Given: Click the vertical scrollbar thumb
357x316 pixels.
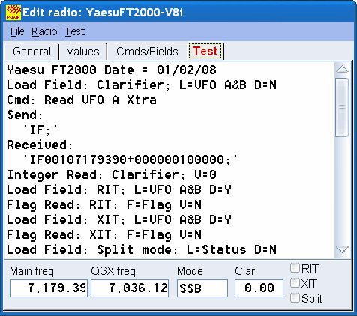Looking at the screenshot, I should pos(342,107).
